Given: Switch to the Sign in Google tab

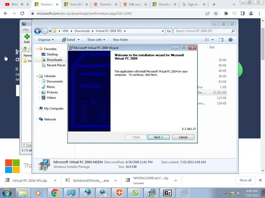Looking at the screenshot, I should tap(194, 4).
